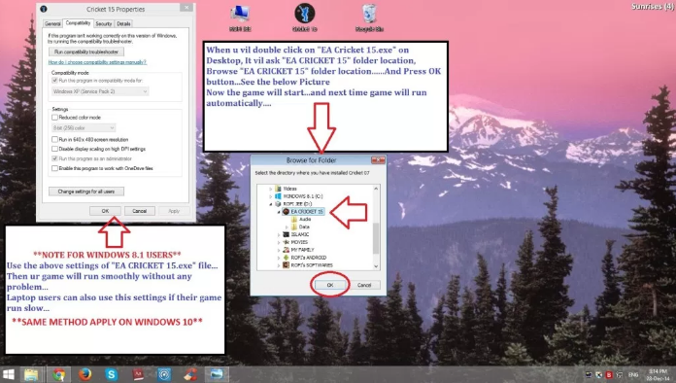Open the red Adobe Reader taskbar icon
This screenshot has height=383, width=676.
138,374
